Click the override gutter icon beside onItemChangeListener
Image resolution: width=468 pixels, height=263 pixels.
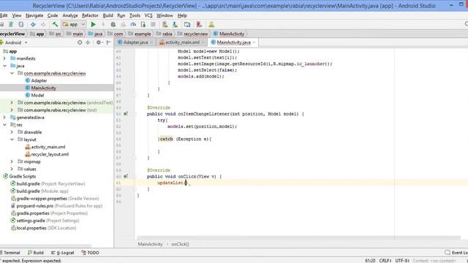coord(126,114)
